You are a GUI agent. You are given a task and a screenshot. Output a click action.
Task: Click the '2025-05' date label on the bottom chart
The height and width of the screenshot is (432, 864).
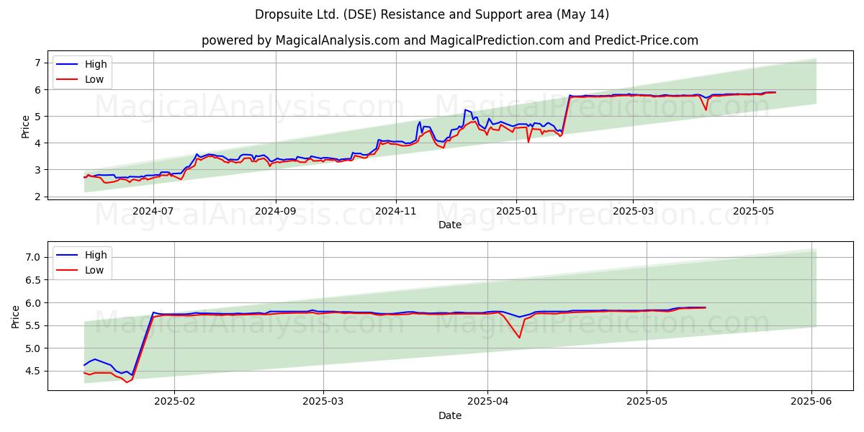coord(647,402)
